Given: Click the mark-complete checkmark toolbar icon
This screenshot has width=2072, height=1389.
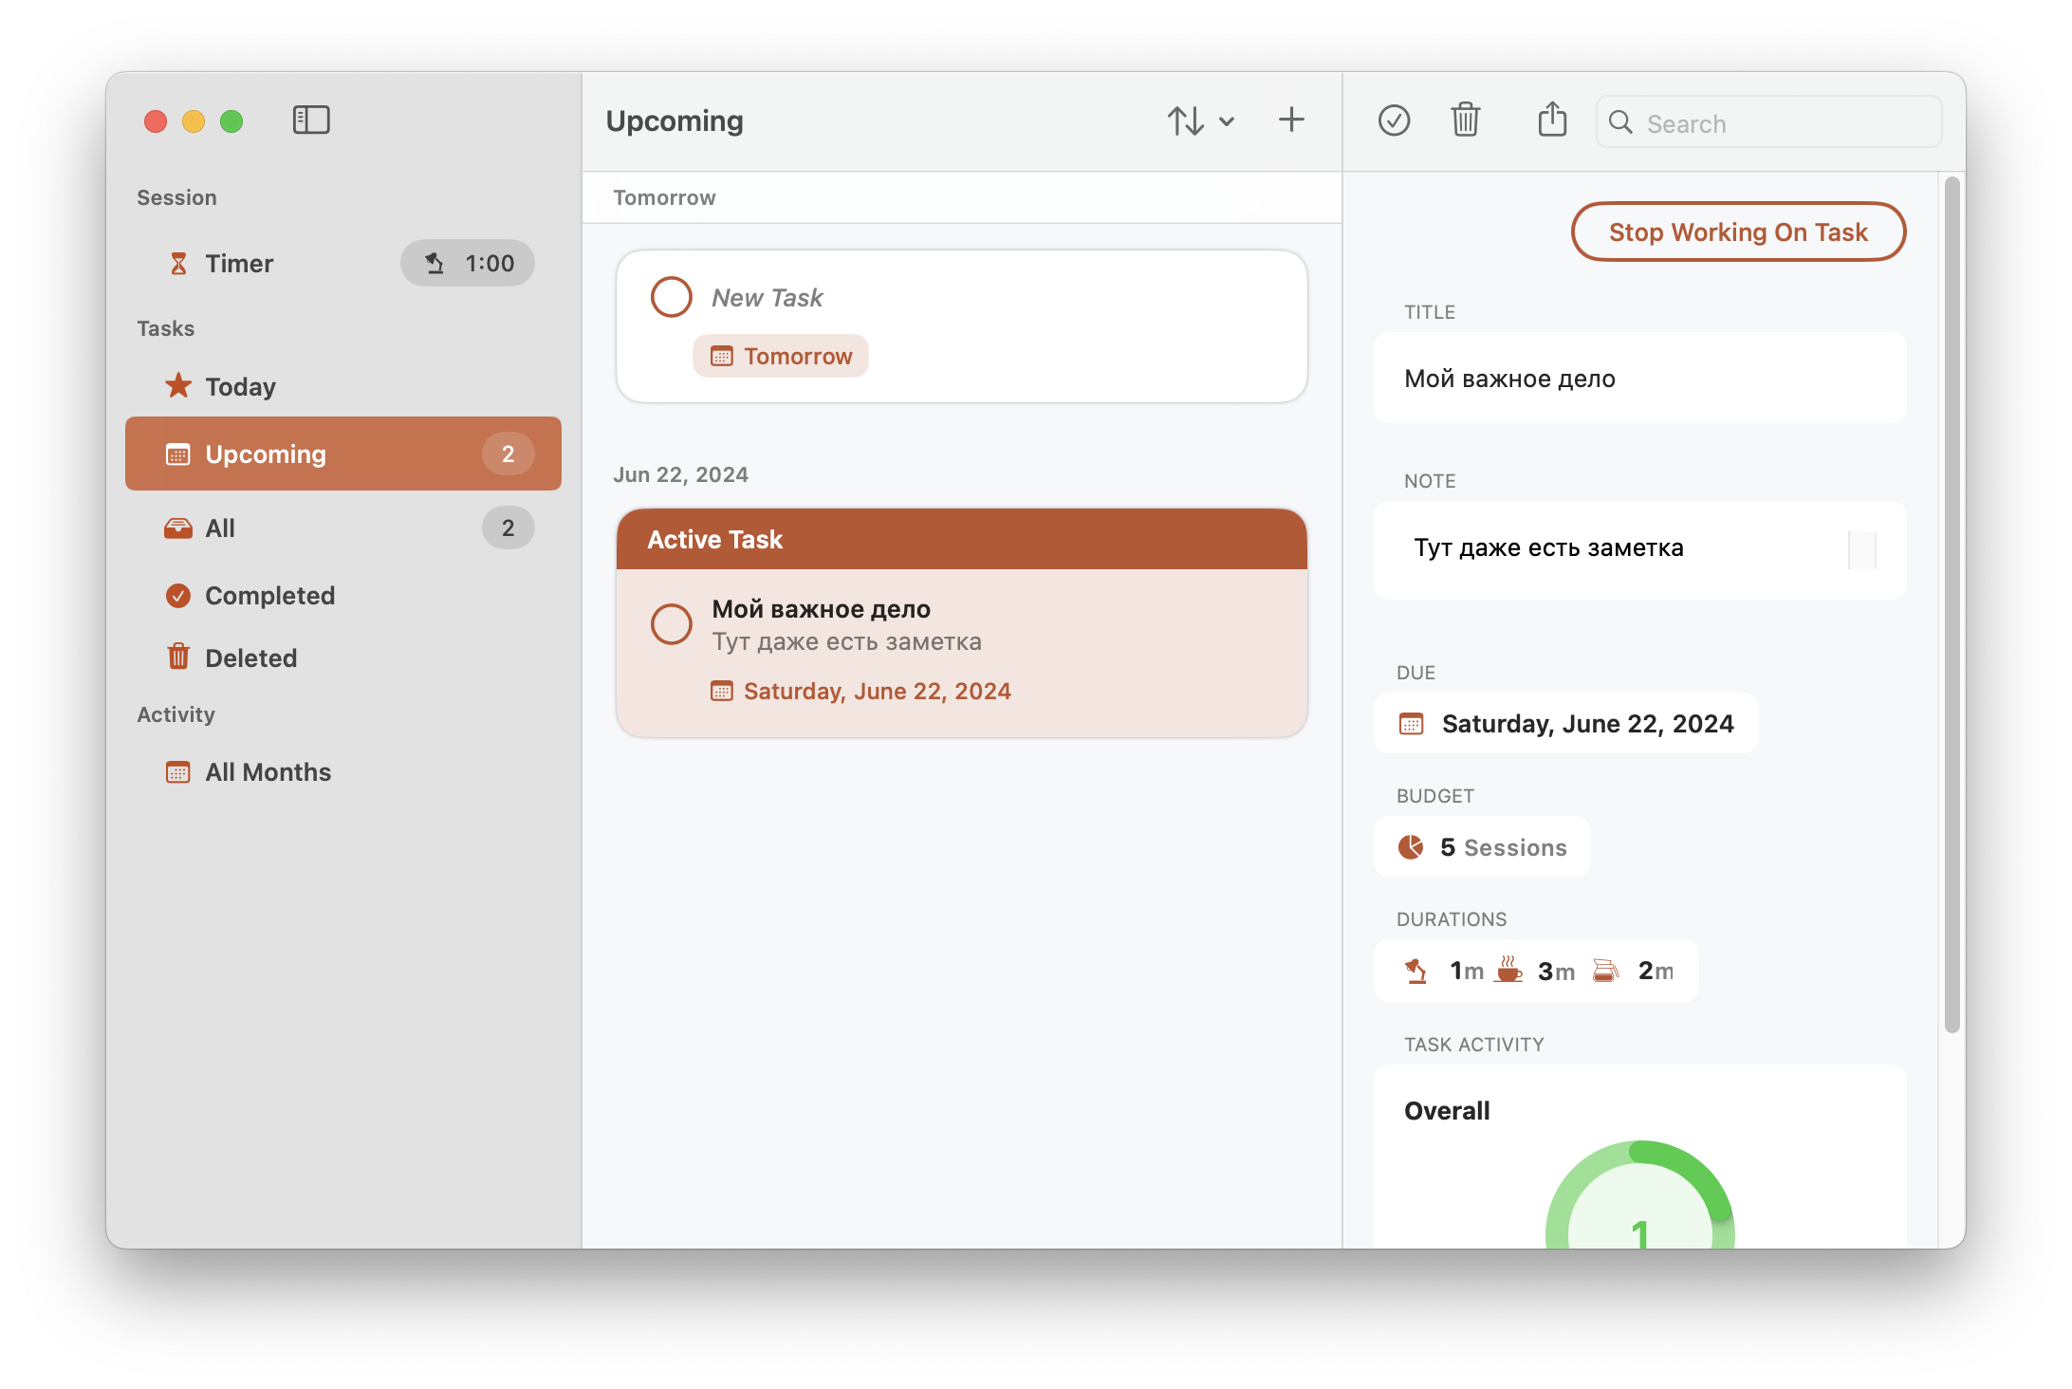Looking at the screenshot, I should click(1394, 120).
